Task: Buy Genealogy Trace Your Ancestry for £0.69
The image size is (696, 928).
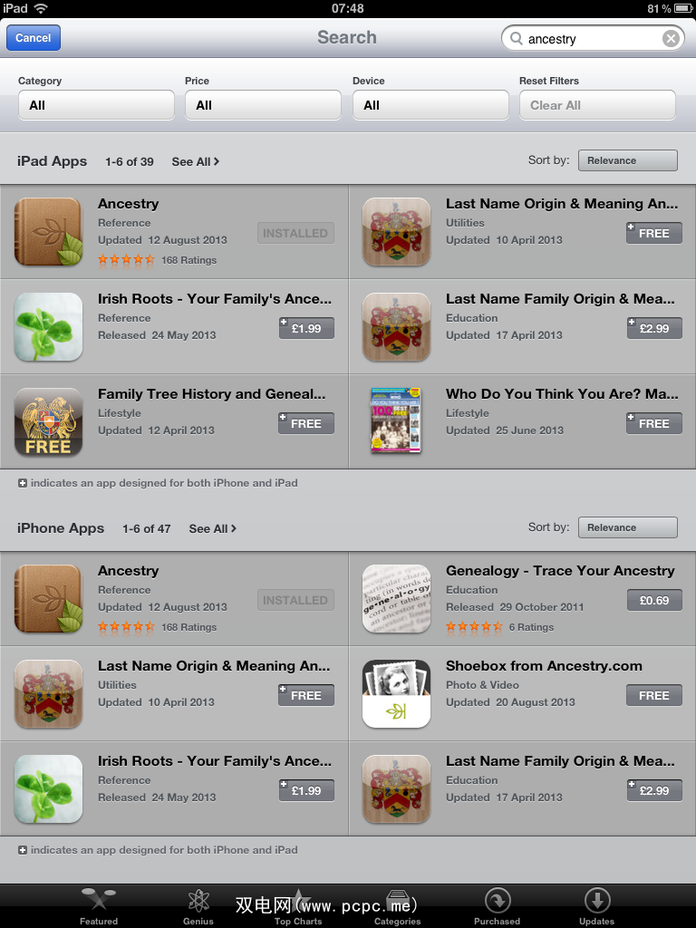Action: point(654,600)
